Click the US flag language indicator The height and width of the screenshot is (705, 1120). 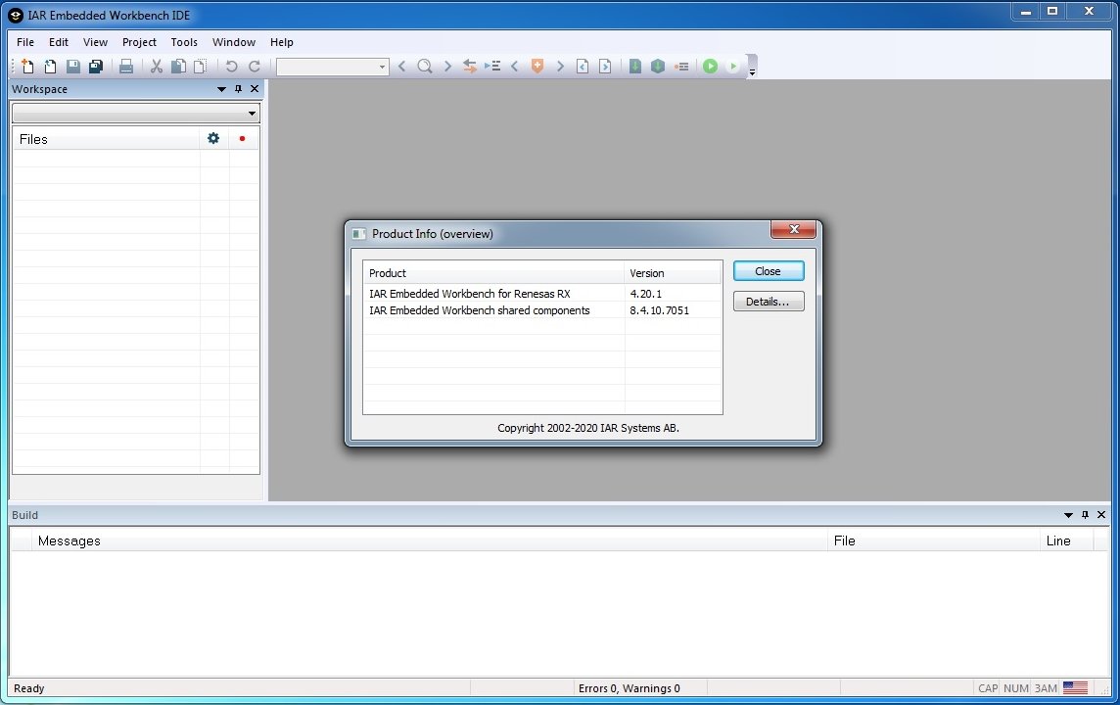[1075, 687]
